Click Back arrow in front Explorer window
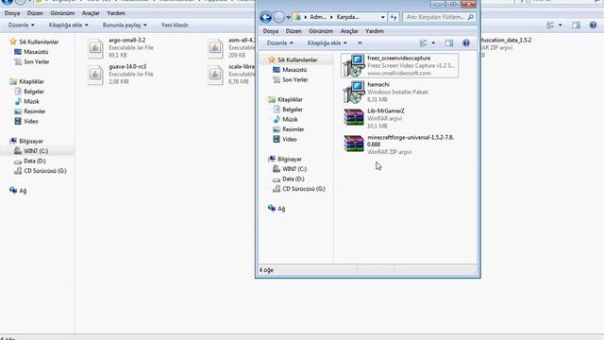The height and width of the screenshot is (340, 604). [266, 17]
